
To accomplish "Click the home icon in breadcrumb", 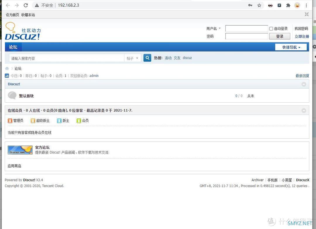I will point(7,68).
